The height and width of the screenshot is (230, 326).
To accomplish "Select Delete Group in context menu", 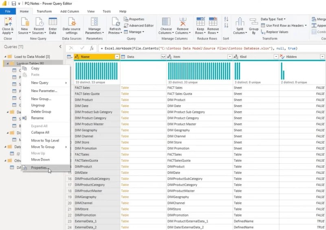I will [x=46, y=112].
